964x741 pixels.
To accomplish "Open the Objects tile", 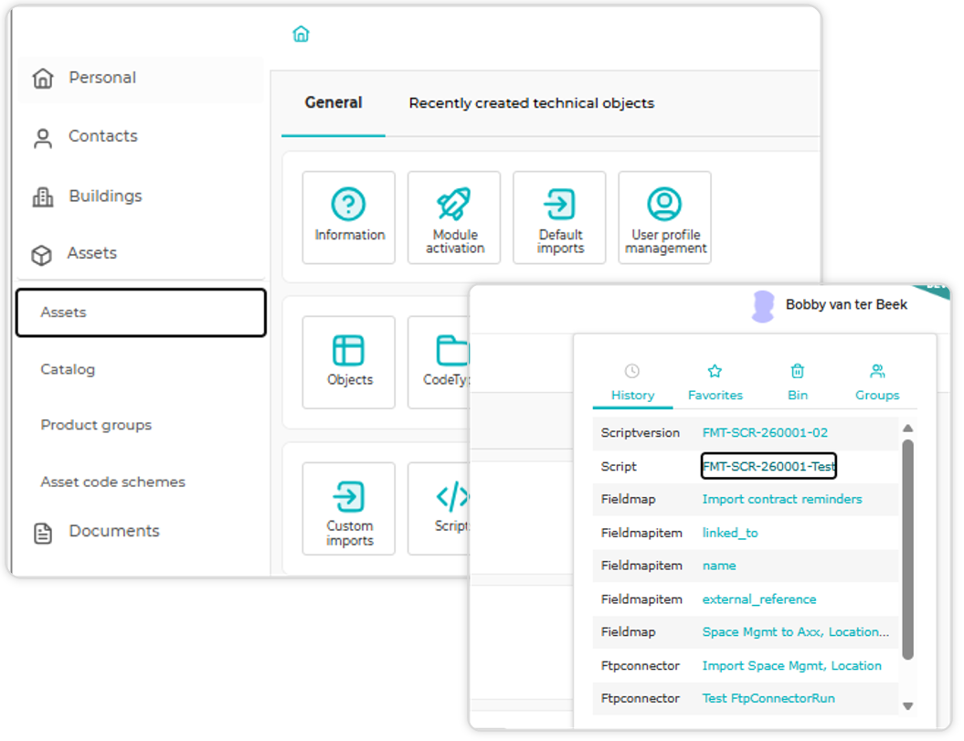I will pyautogui.click(x=348, y=362).
